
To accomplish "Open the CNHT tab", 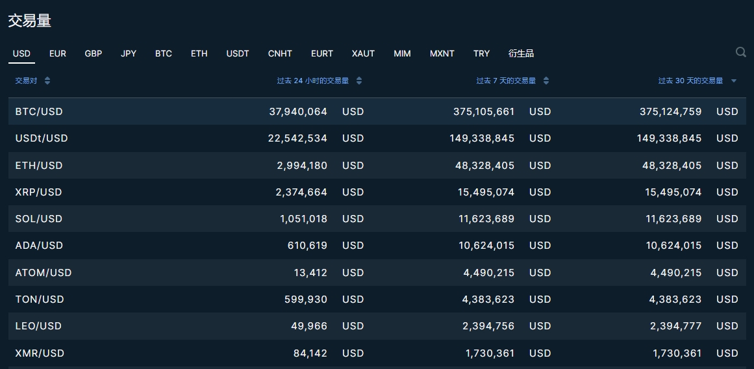I will pyautogui.click(x=280, y=53).
